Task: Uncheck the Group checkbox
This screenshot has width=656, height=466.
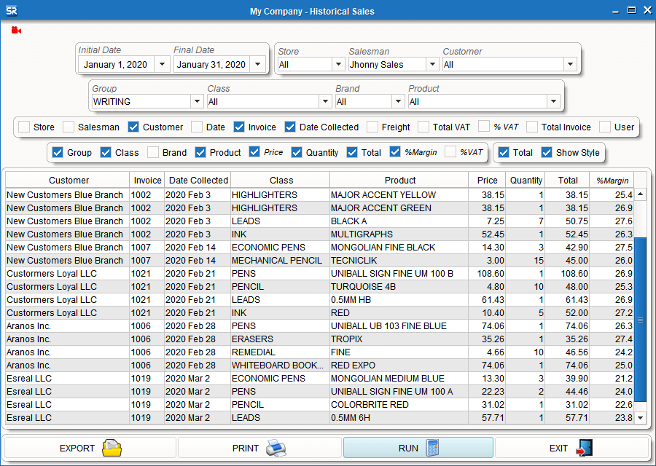Action: click(x=58, y=153)
